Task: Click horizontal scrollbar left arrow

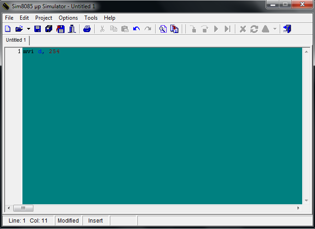Action: [x=9, y=208]
